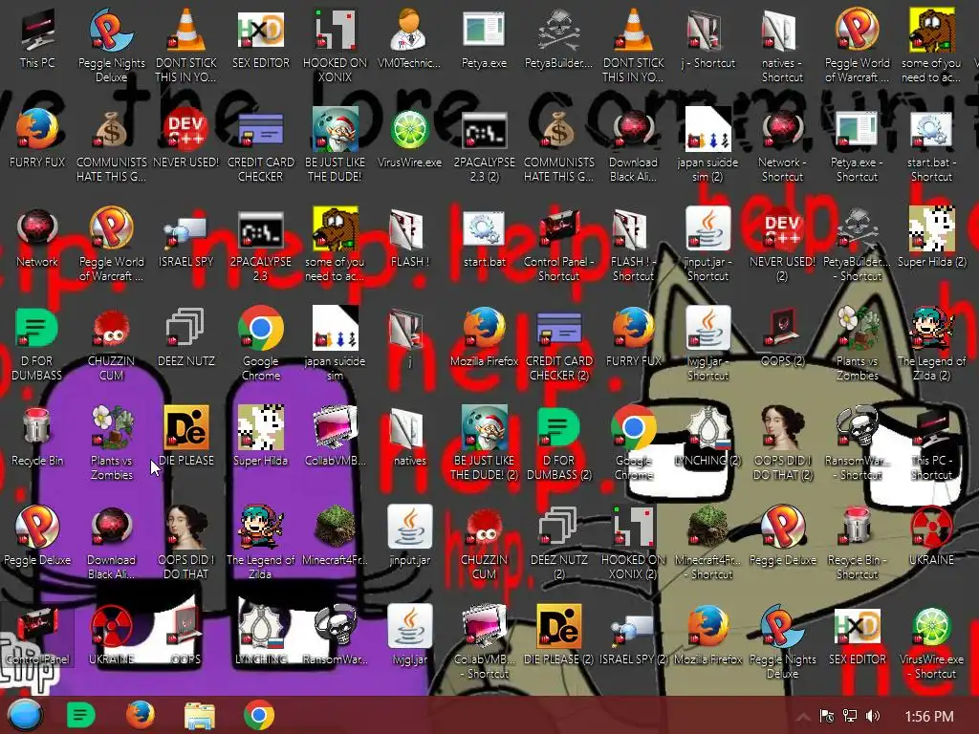Viewport: 979px width, 734px height.
Task: Show hidden tray icons via the chevron
Action: (803, 717)
